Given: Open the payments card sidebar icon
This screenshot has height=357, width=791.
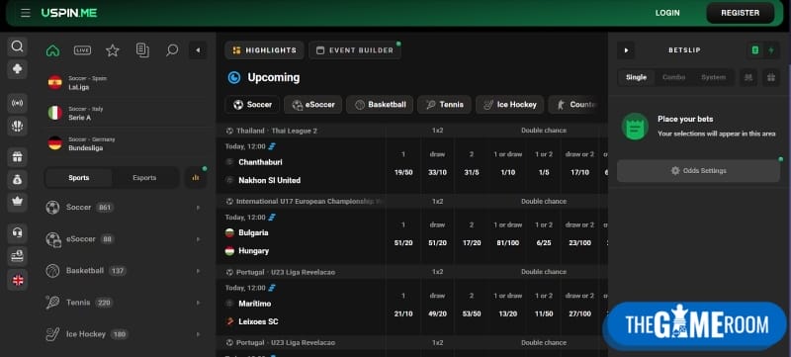Looking at the screenshot, I should click(x=17, y=256).
